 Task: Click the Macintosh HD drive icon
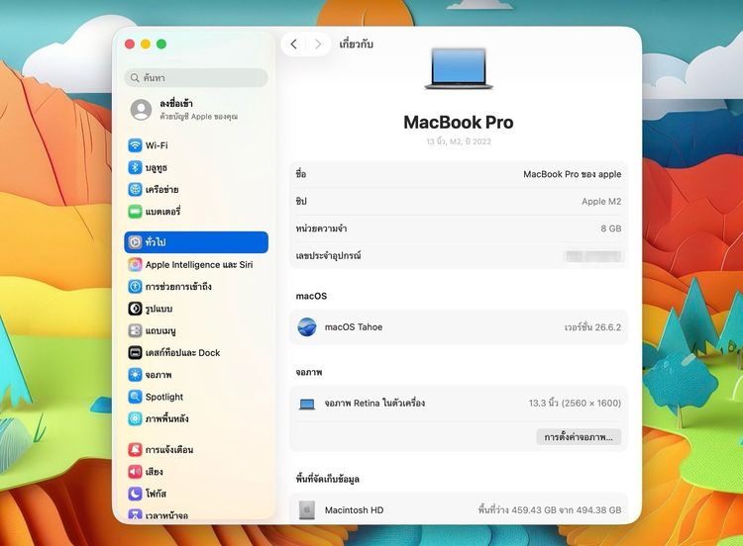point(306,510)
